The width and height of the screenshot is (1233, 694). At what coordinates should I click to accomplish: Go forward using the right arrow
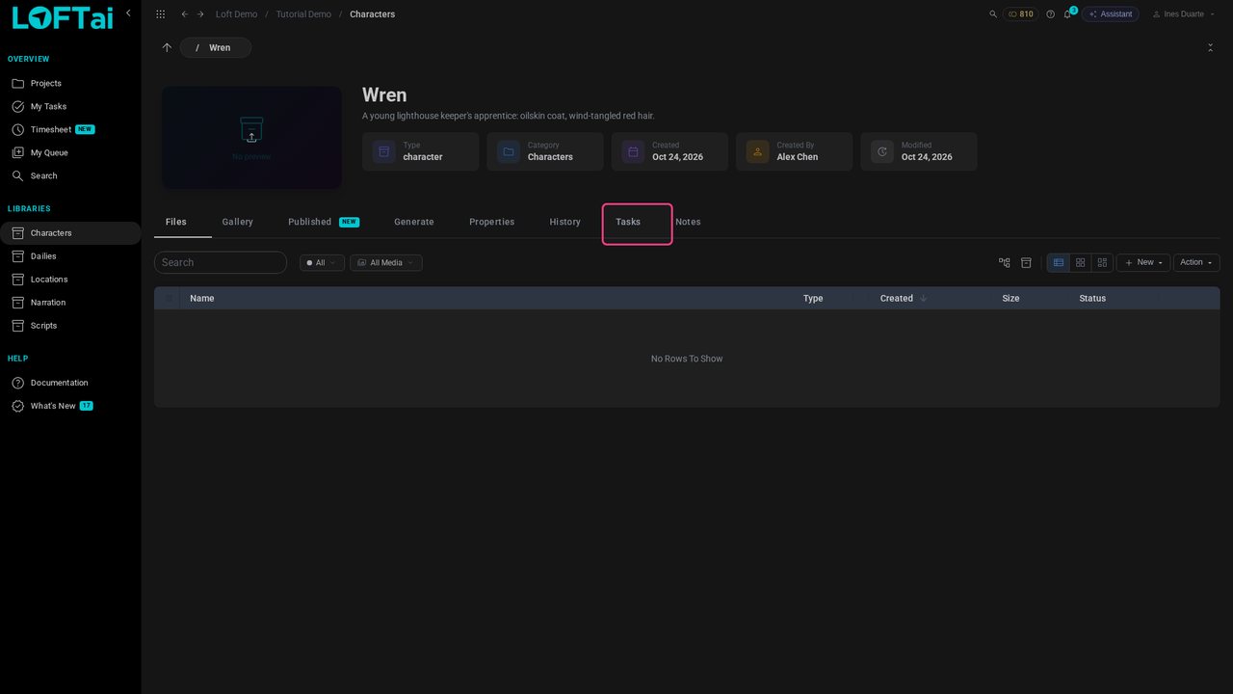click(200, 14)
